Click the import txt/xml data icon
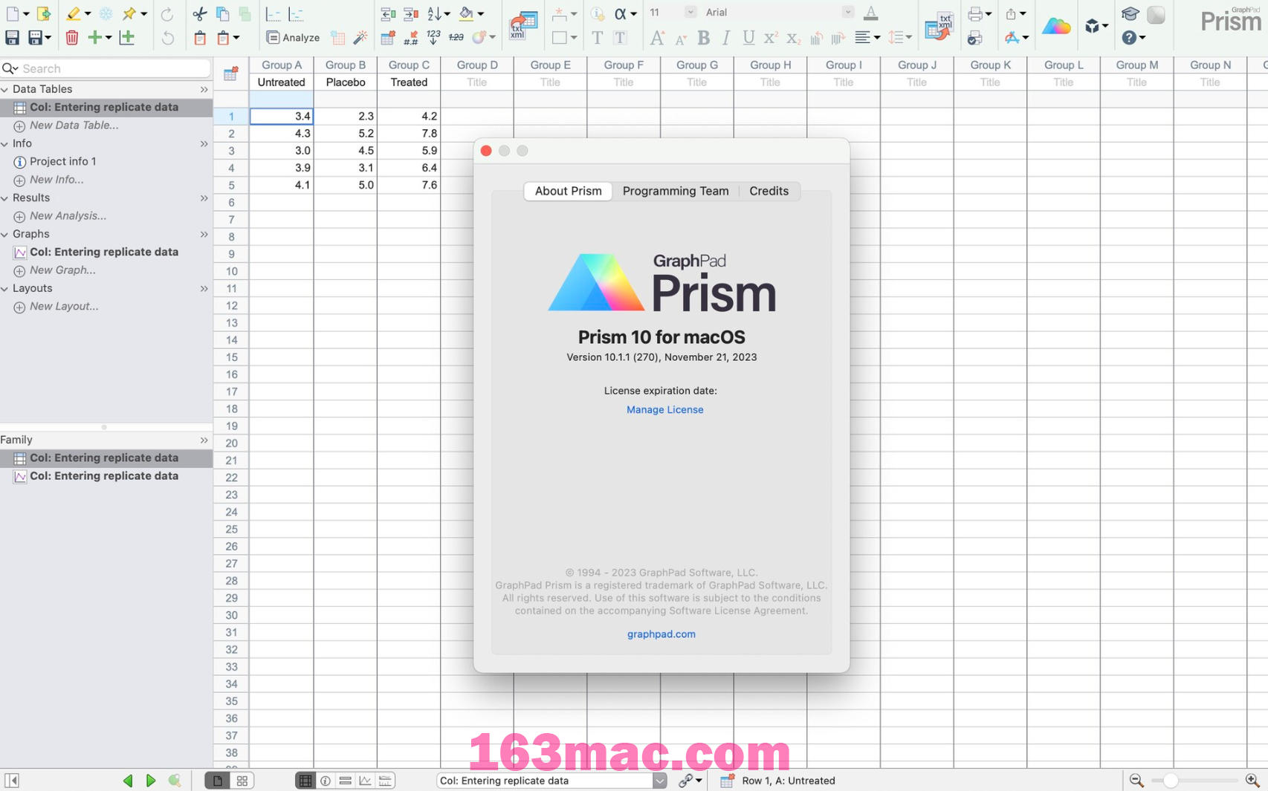 523,26
